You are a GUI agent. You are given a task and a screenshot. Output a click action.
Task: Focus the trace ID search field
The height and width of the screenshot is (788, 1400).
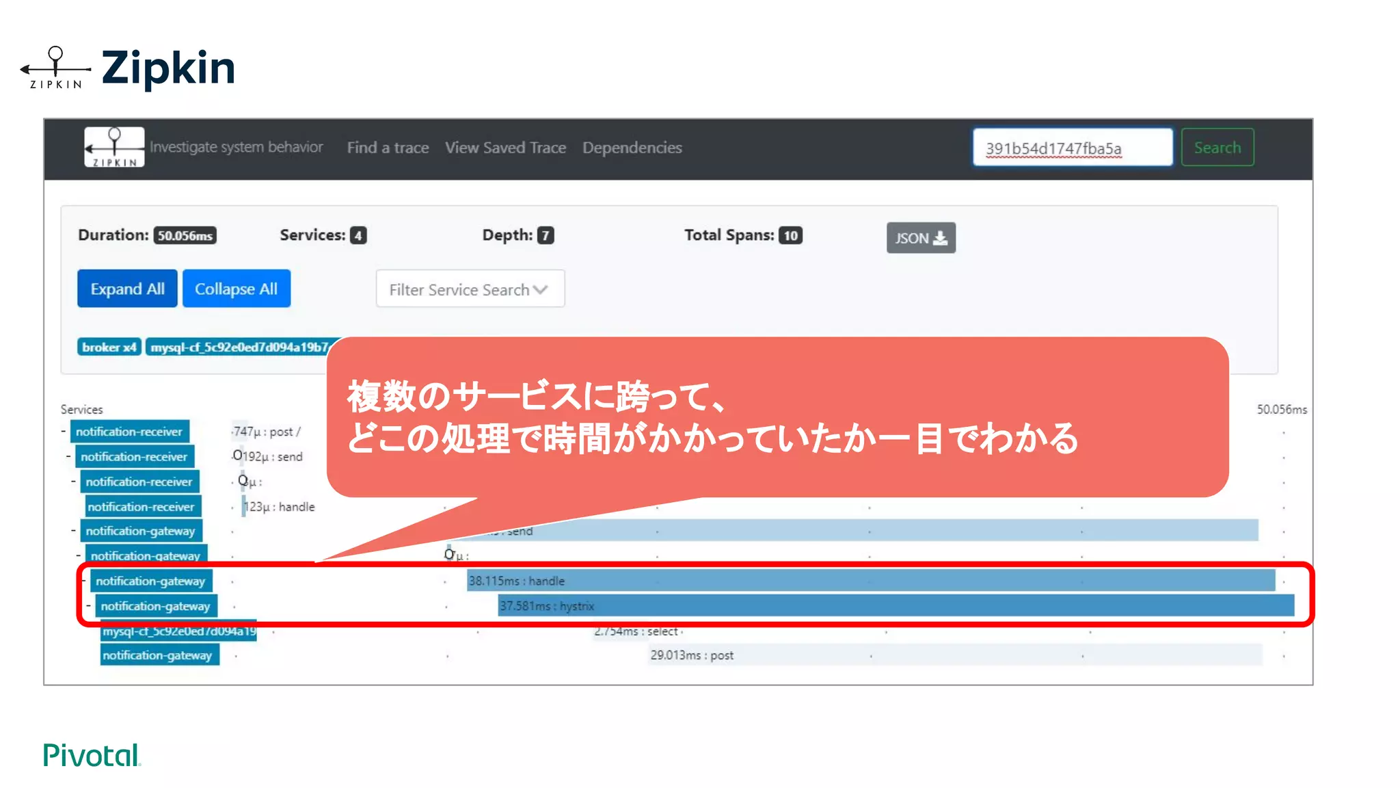point(1073,147)
